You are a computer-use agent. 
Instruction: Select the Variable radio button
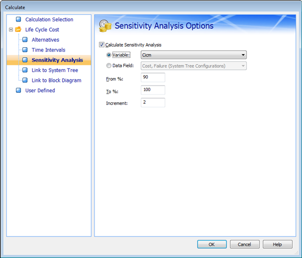(x=109, y=55)
